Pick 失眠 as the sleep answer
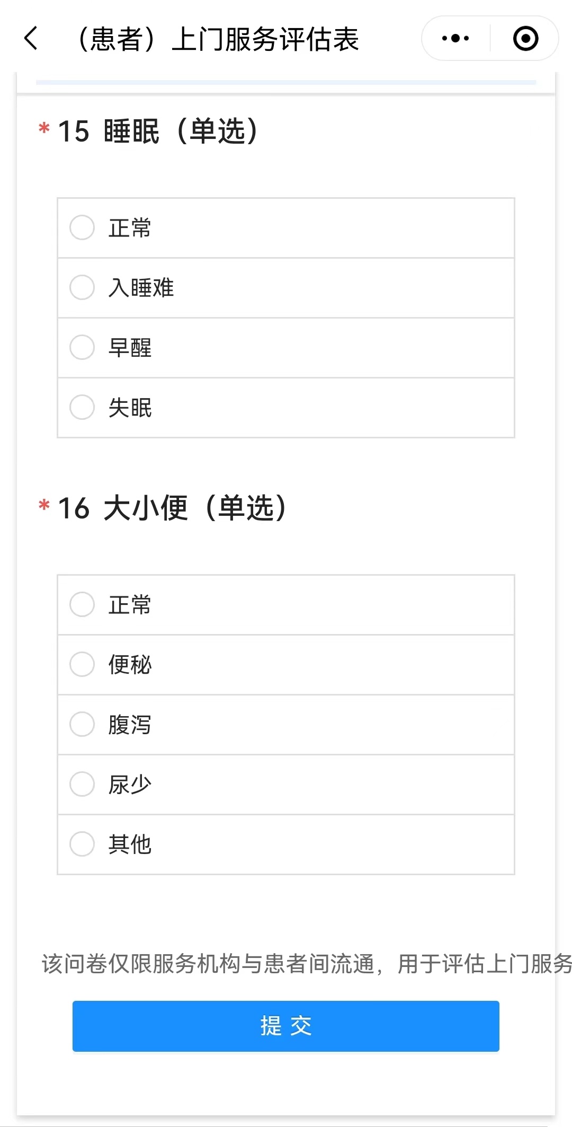 [x=82, y=408]
